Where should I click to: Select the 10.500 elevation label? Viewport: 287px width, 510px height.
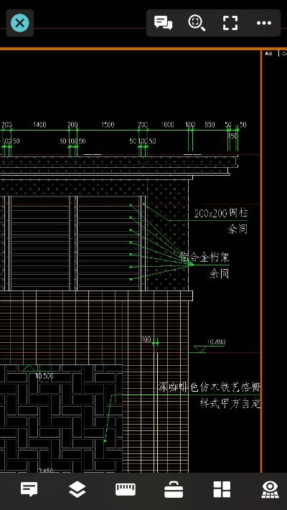point(44,376)
